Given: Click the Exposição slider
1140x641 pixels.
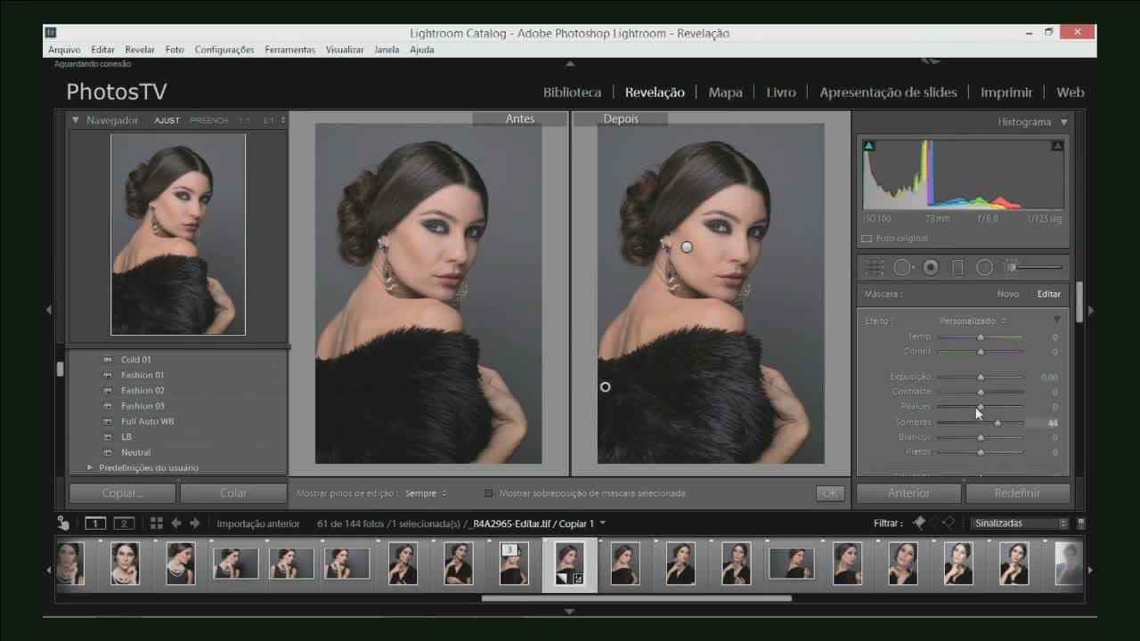Looking at the screenshot, I should click(981, 377).
